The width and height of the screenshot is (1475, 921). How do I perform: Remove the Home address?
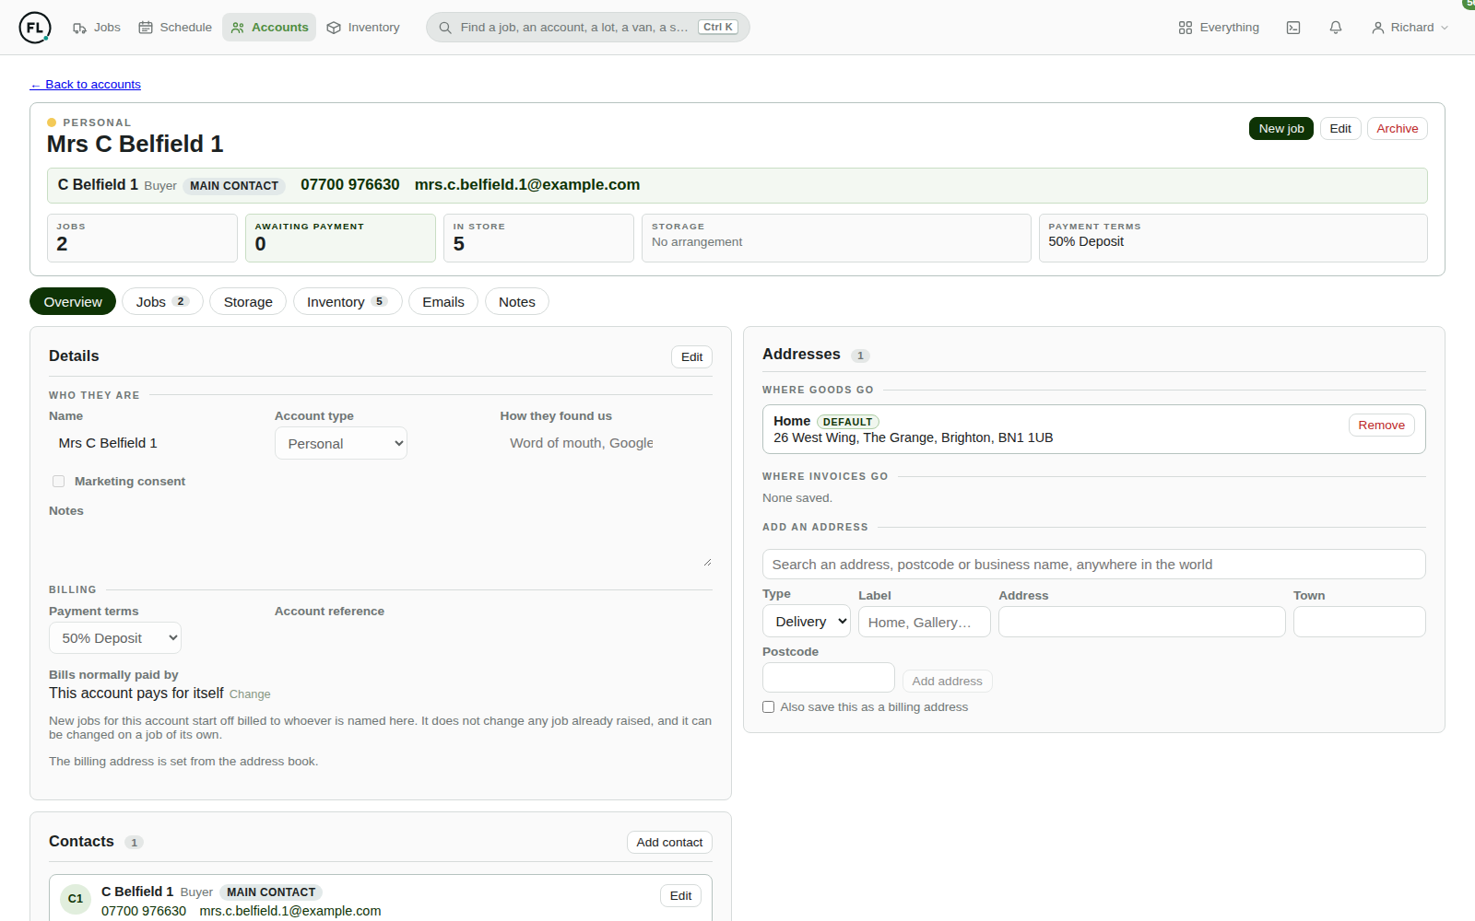point(1381,425)
